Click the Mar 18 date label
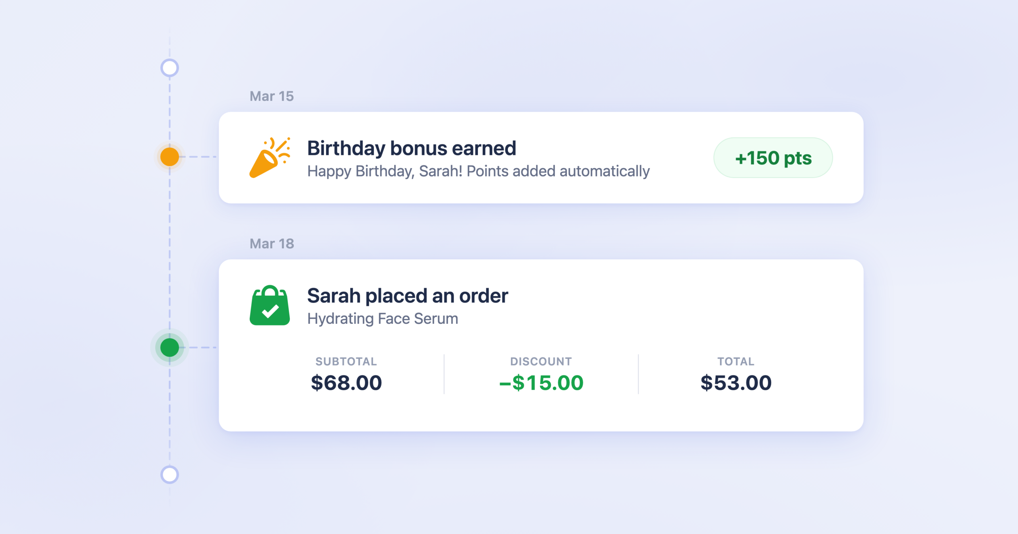Image resolution: width=1018 pixels, height=534 pixels. point(272,244)
